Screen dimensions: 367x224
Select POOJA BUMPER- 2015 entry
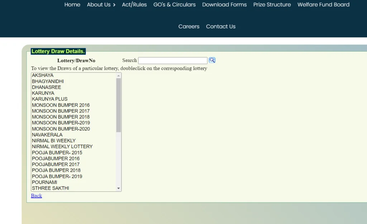[x=73, y=152]
